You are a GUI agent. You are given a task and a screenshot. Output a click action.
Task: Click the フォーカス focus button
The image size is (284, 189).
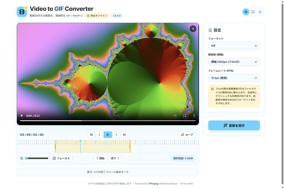tap(61, 158)
